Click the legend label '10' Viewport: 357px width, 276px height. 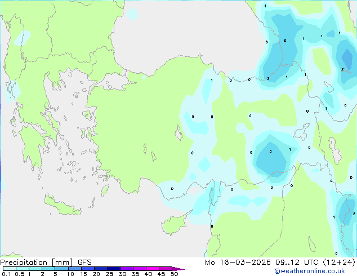click(70, 274)
